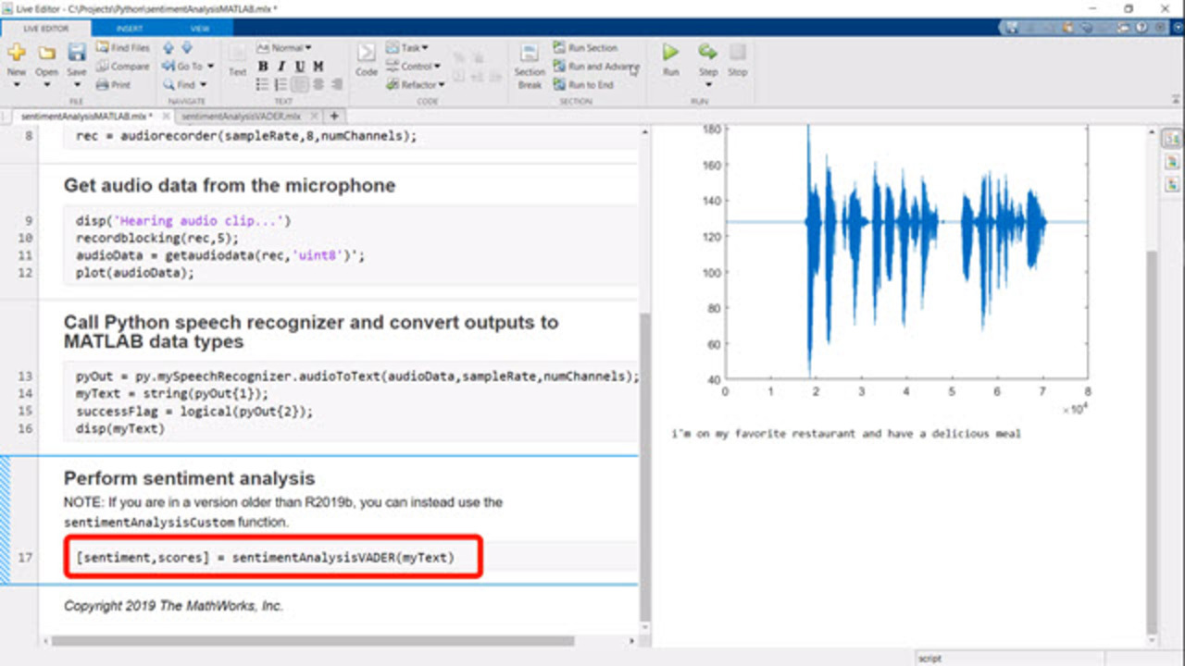The width and height of the screenshot is (1185, 666).
Task: Open the sentimentAnalysisVADER.mlx tab
Action: coord(241,117)
